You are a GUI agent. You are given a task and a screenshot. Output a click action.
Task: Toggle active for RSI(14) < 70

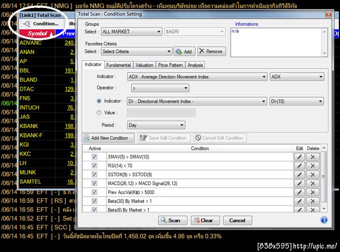pyautogui.click(x=94, y=165)
